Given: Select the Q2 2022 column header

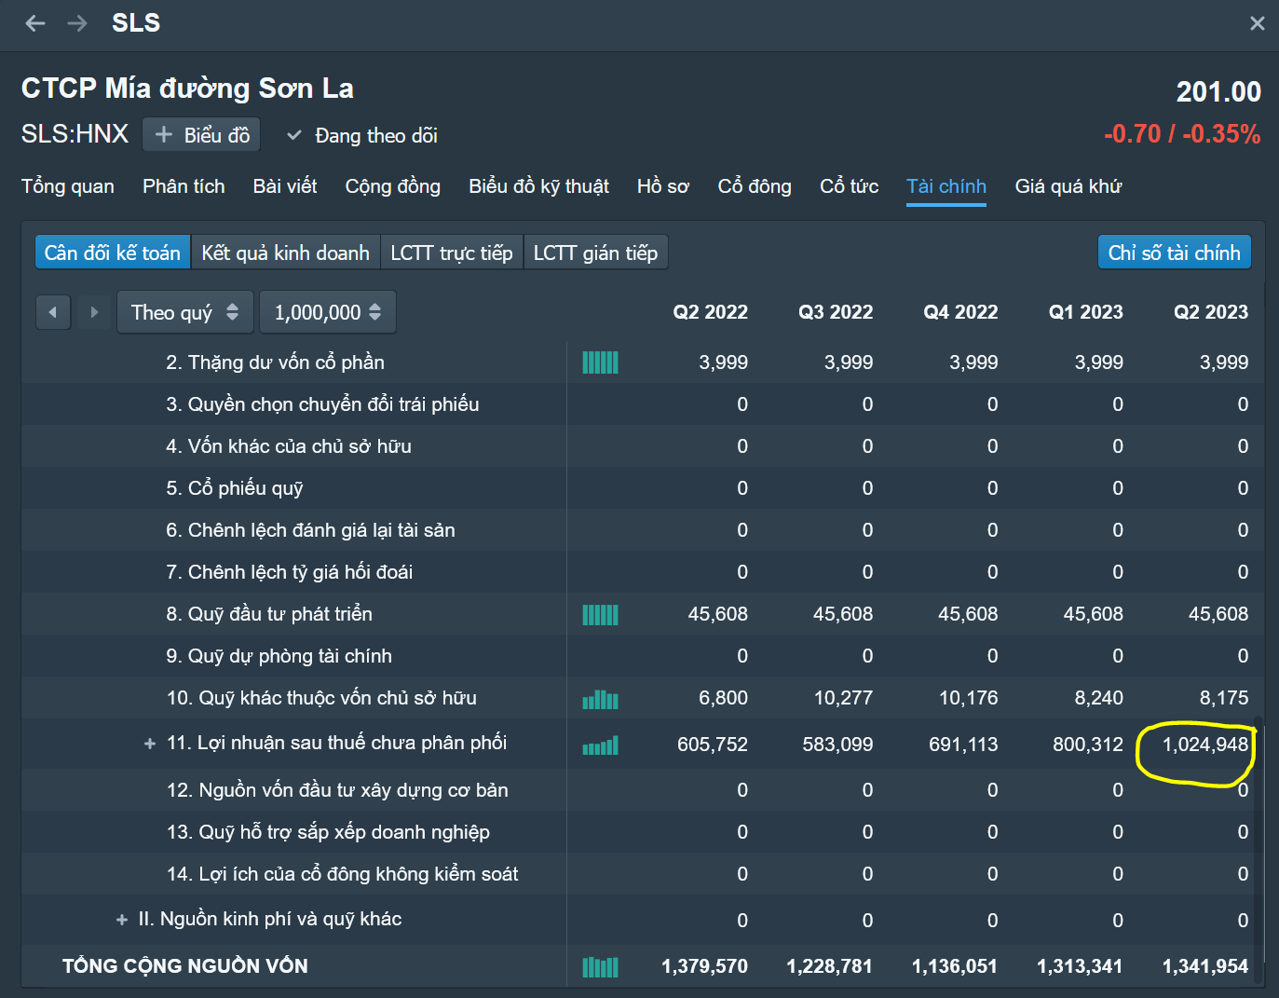Looking at the screenshot, I should click(x=711, y=312).
